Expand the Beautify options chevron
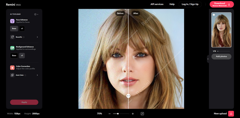 point(37,37)
